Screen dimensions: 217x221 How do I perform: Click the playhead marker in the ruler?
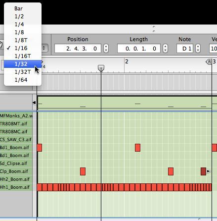(101, 68)
